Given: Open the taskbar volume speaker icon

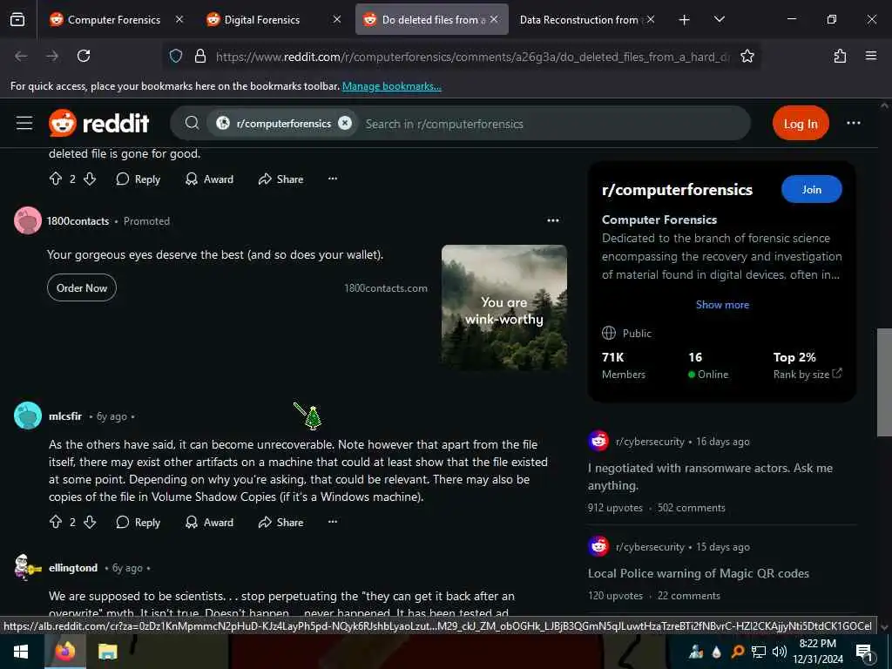Looking at the screenshot, I should (x=780, y=652).
